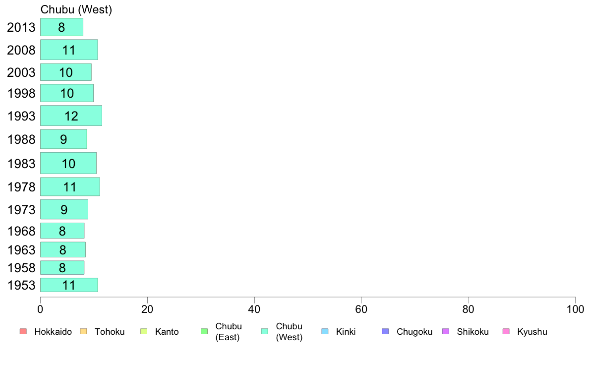
Task: Click the 40 tick on x-axis
Action: [254, 309]
